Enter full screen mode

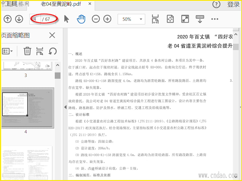coord(185,19)
